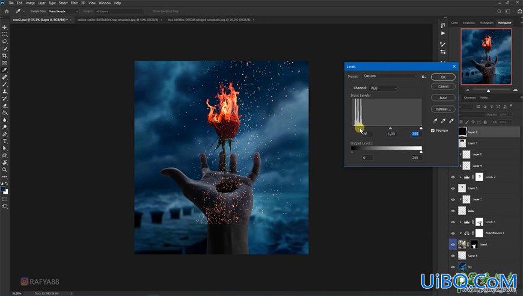The image size is (523, 296).
Task: Click Auto in the Levels dialog
Action: click(x=443, y=98)
